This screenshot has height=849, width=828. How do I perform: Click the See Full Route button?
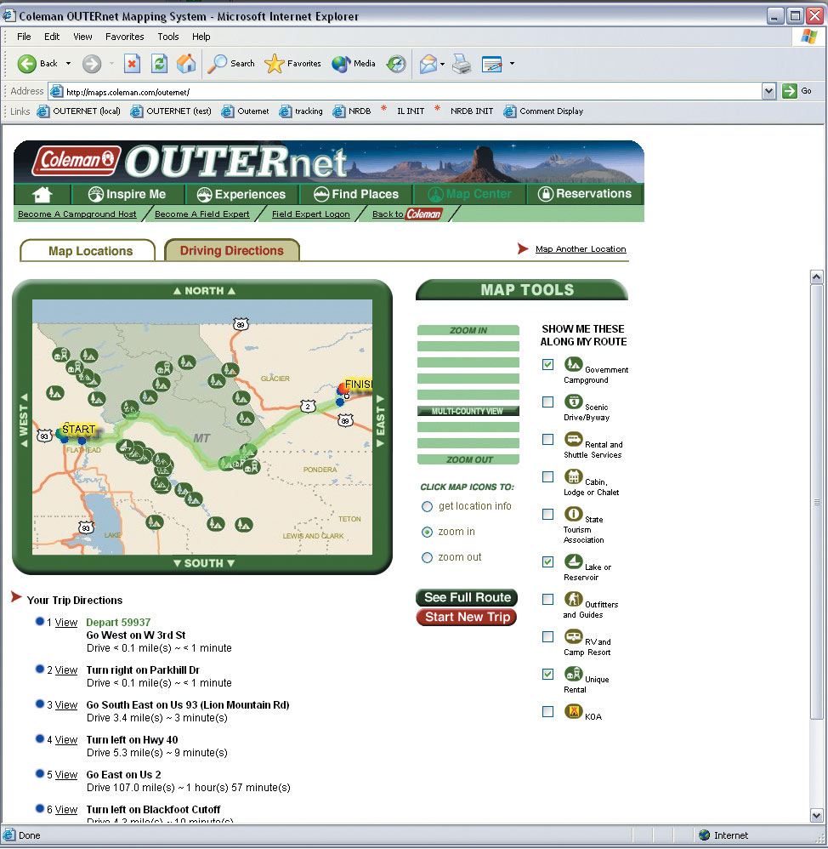click(466, 597)
